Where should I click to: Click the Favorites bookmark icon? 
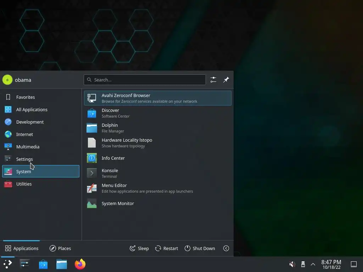(x=8, y=97)
